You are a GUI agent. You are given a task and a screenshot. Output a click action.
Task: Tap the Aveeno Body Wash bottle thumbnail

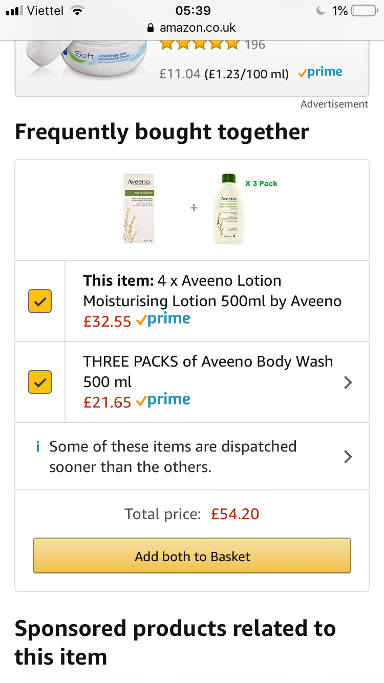229,209
